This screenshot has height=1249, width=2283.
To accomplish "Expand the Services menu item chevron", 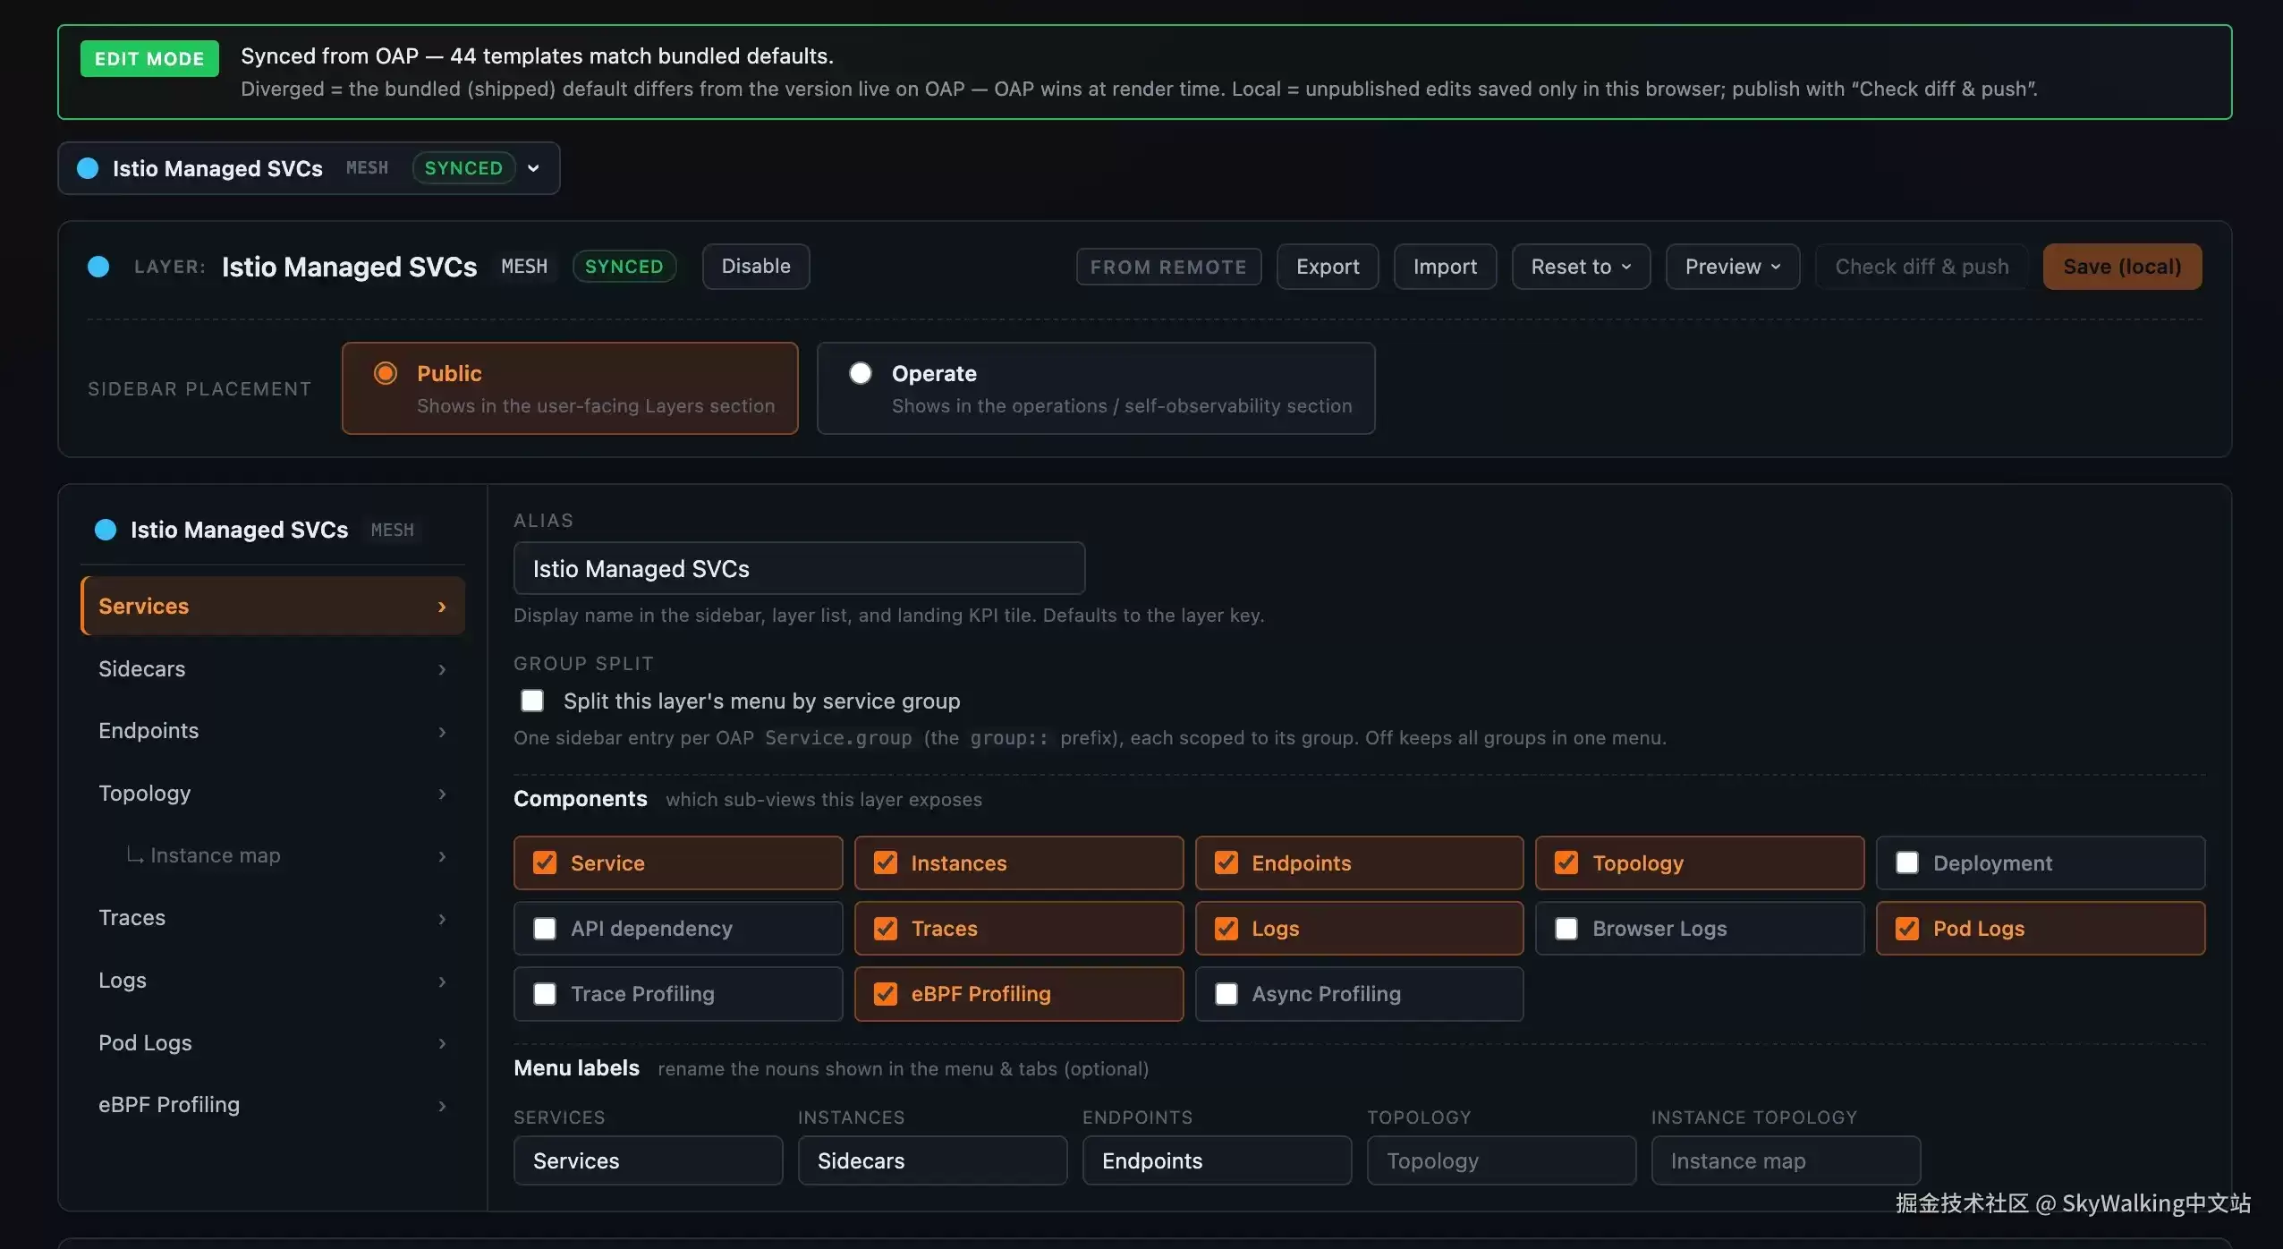I will [442, 607].
